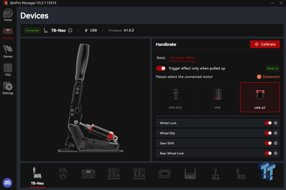
Task: Select the second pedals device icon
Action: (x=139, y=173)
